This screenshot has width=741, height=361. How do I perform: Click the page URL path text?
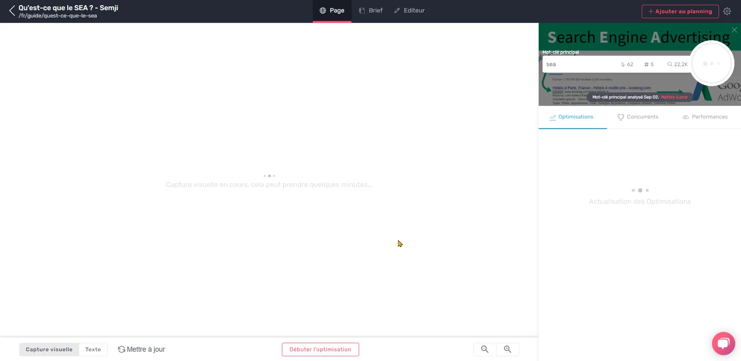coord(58,16)
